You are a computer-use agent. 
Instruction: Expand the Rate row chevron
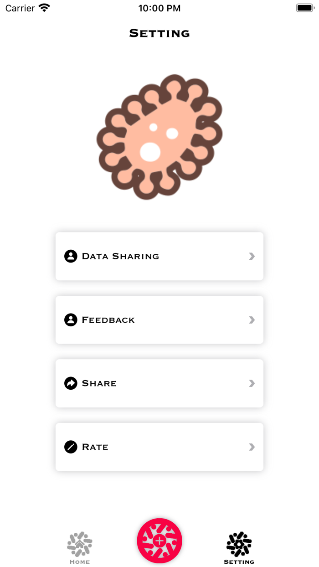coord(252,447)
